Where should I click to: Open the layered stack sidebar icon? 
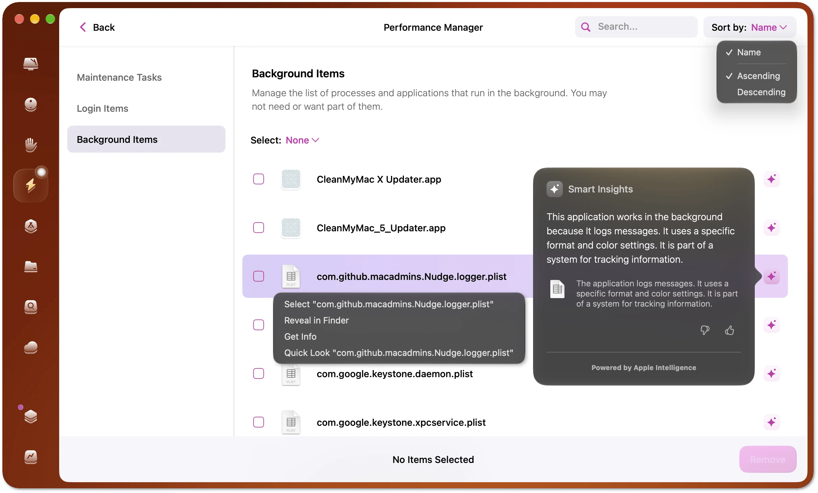point(31,416)
